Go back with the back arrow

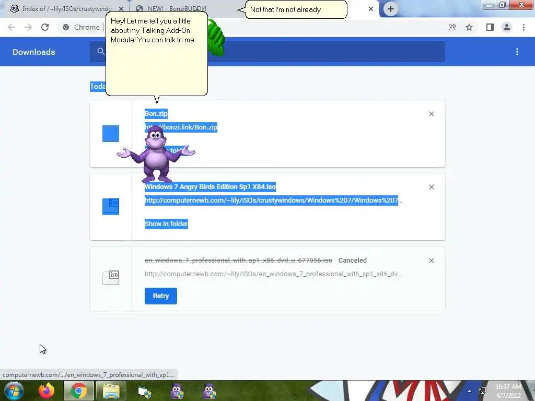11,27
